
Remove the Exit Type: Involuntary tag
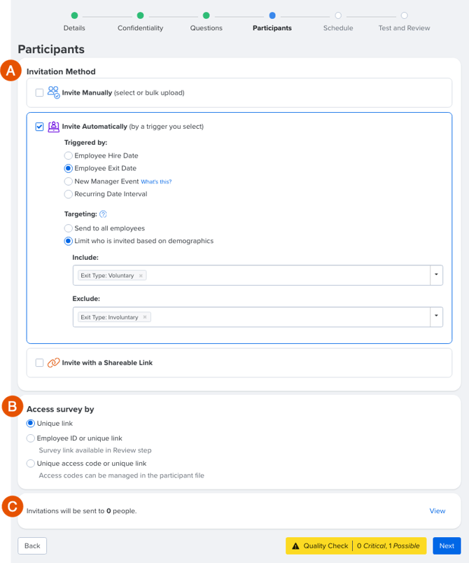click(x=145, y=317)
